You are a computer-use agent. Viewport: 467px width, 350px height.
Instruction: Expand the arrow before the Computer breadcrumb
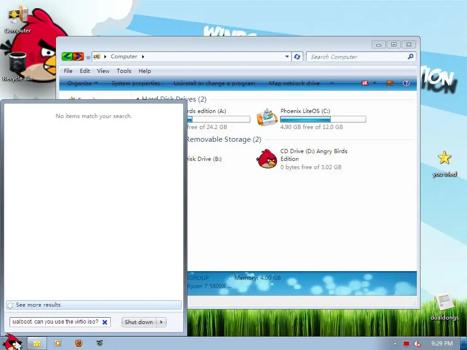(x=105, y=57)
